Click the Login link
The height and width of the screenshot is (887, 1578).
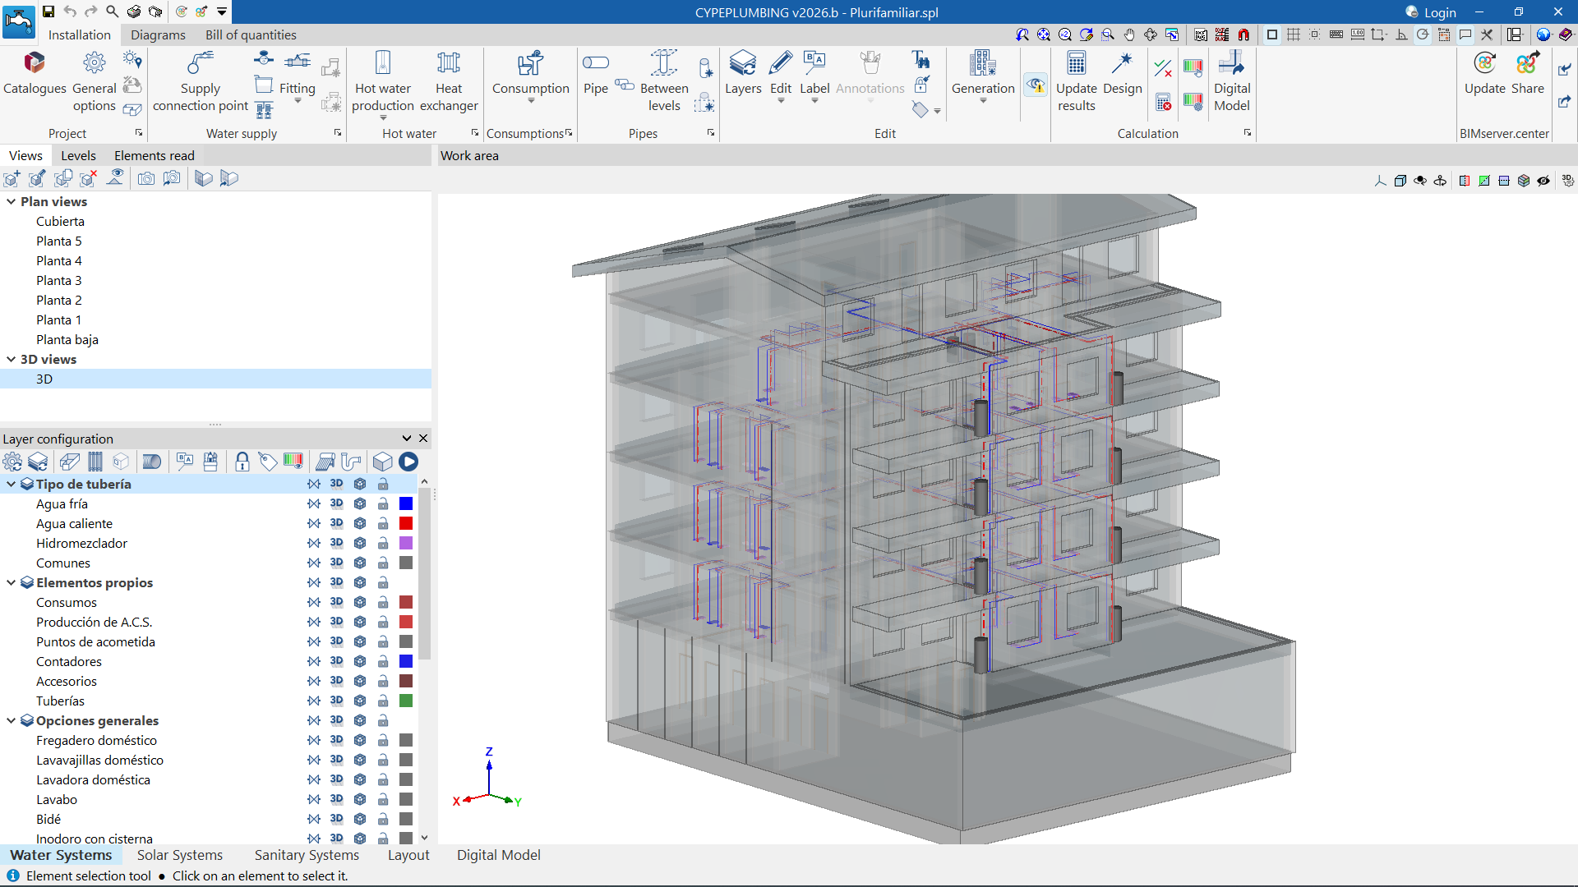[1439, 12]
